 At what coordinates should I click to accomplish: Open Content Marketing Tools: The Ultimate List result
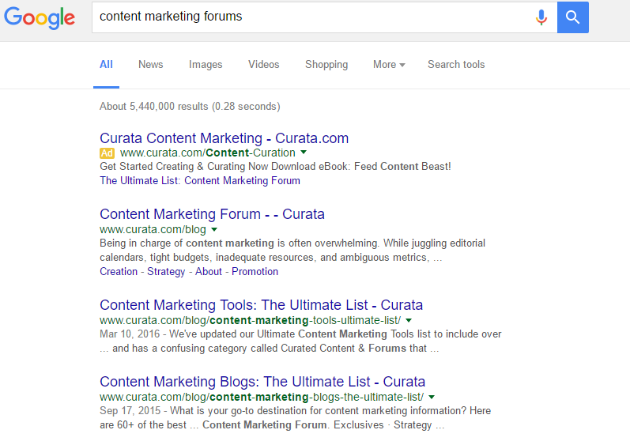tap(261, 305)
